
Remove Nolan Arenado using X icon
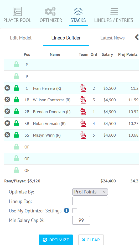point(7,123)
